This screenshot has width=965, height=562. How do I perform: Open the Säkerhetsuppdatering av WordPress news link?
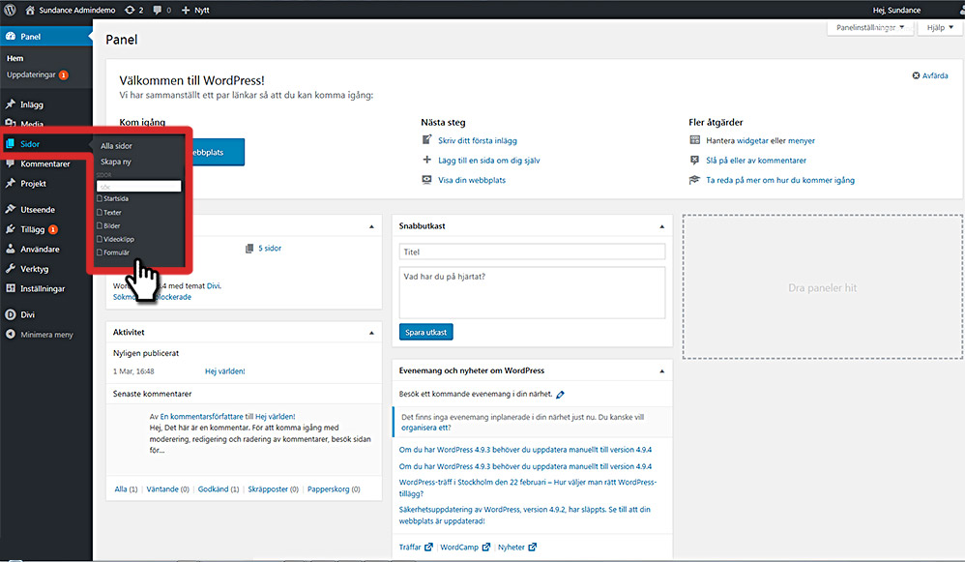tap(524, 516)
